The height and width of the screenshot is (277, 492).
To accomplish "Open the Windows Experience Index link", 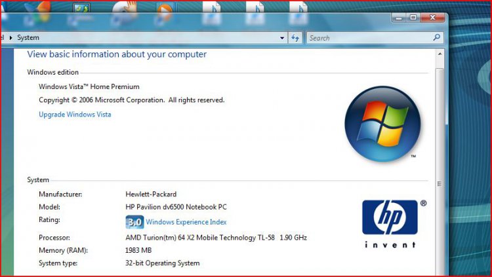I will [186, 222].
